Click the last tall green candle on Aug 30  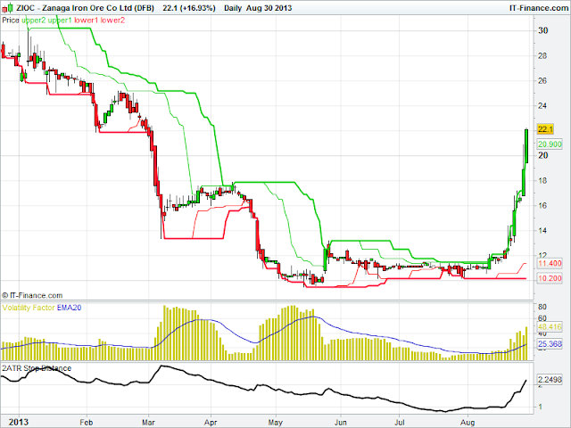526,146
